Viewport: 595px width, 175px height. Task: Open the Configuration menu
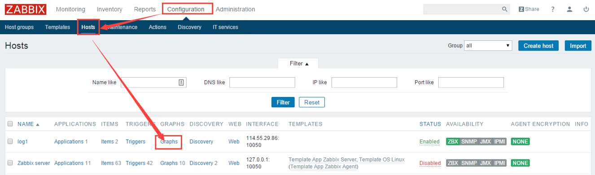[186, 9]
